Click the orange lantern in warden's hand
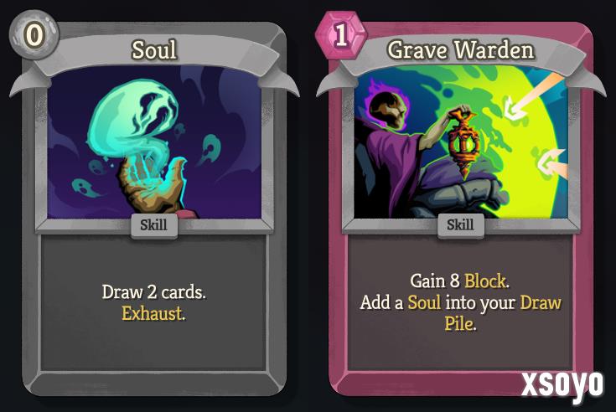Image resolution: width=616 pixels, height=412 pixels. click(x=465, y=142)
